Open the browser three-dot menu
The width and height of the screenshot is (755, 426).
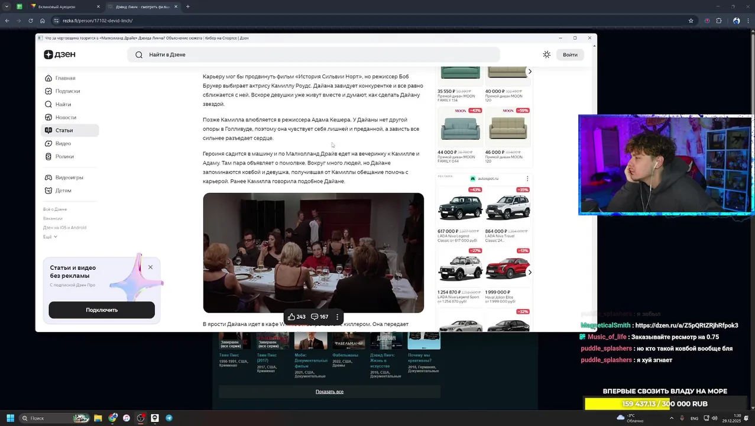(x=748, y=21)
